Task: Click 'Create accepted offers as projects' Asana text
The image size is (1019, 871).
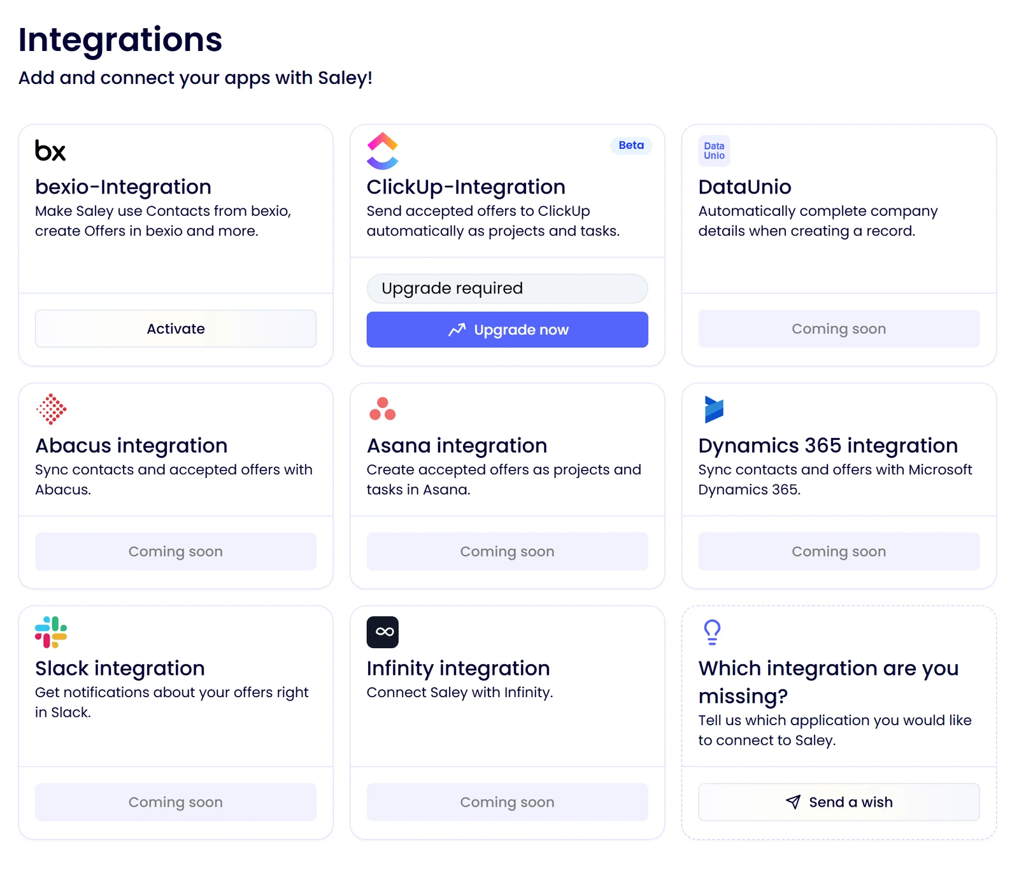Action: [x=504, y=479]
